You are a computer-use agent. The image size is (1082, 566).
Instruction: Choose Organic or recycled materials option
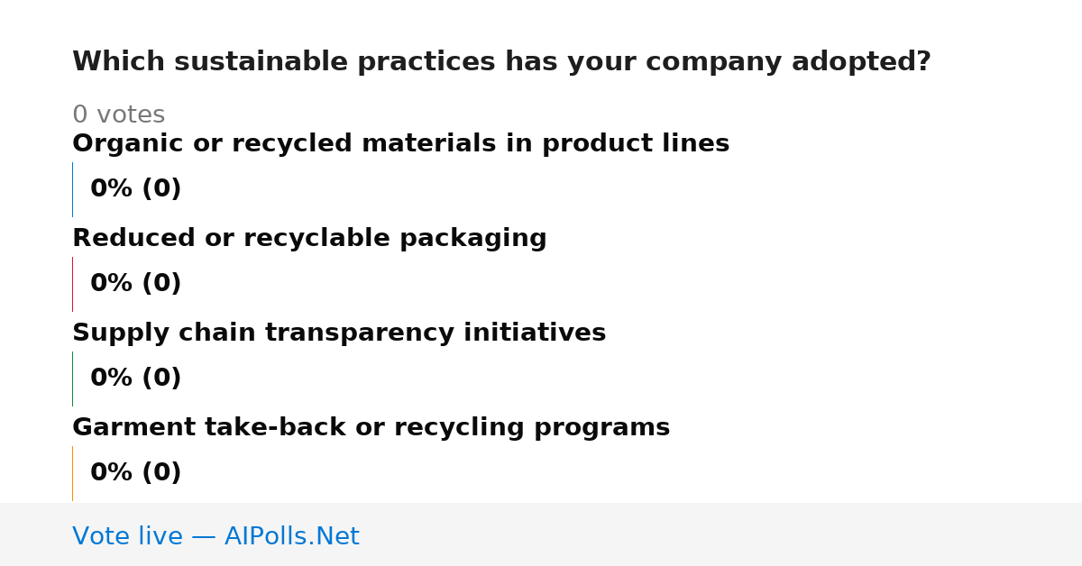pos(400,144)
